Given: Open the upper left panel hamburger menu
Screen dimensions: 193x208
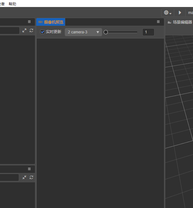Looking at the screenshot, I should [29, 22].
